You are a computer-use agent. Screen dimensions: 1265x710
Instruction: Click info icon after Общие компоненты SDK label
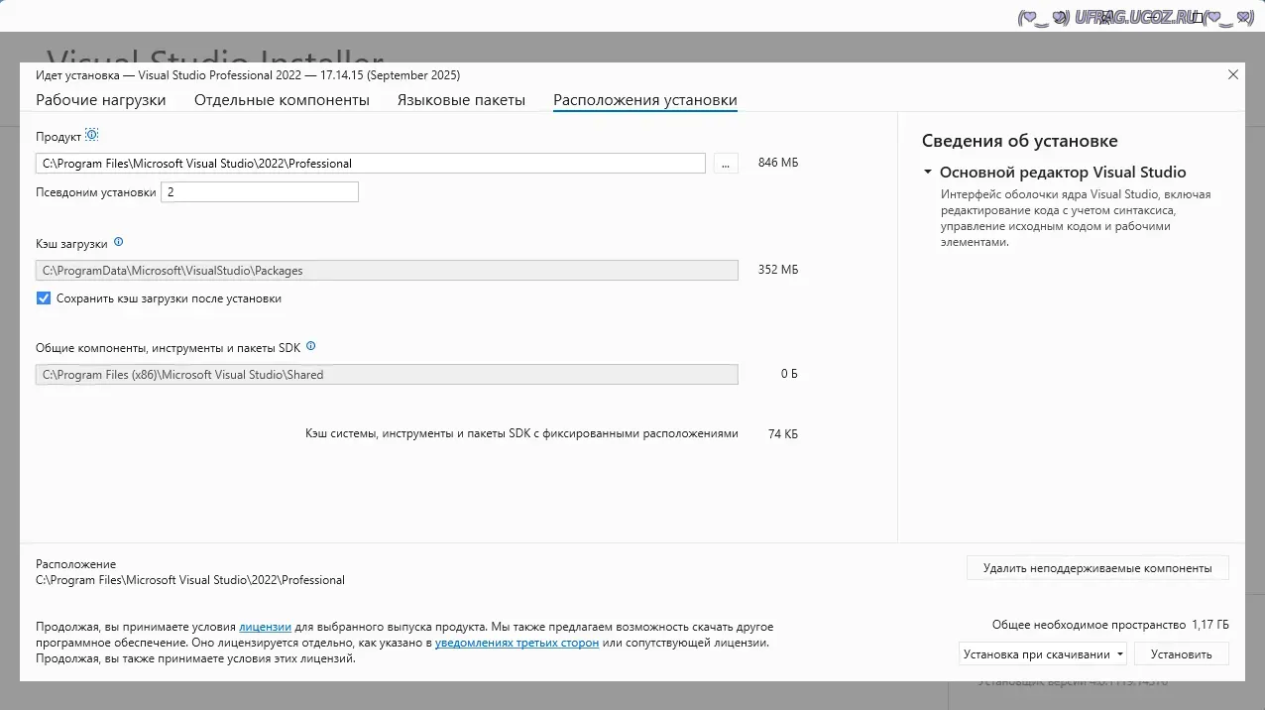tap(310, 347)
